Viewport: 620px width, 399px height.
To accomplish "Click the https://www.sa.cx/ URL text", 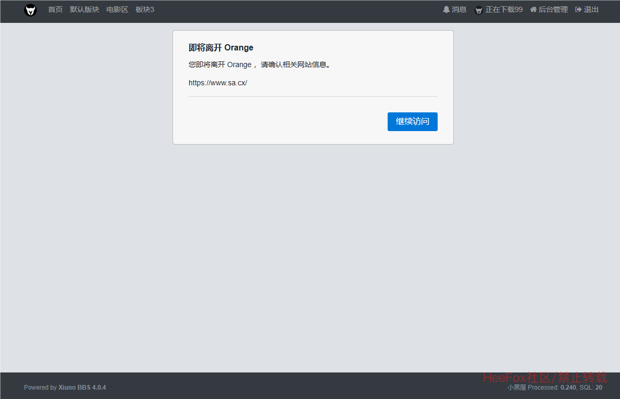I will click(218, 83).
